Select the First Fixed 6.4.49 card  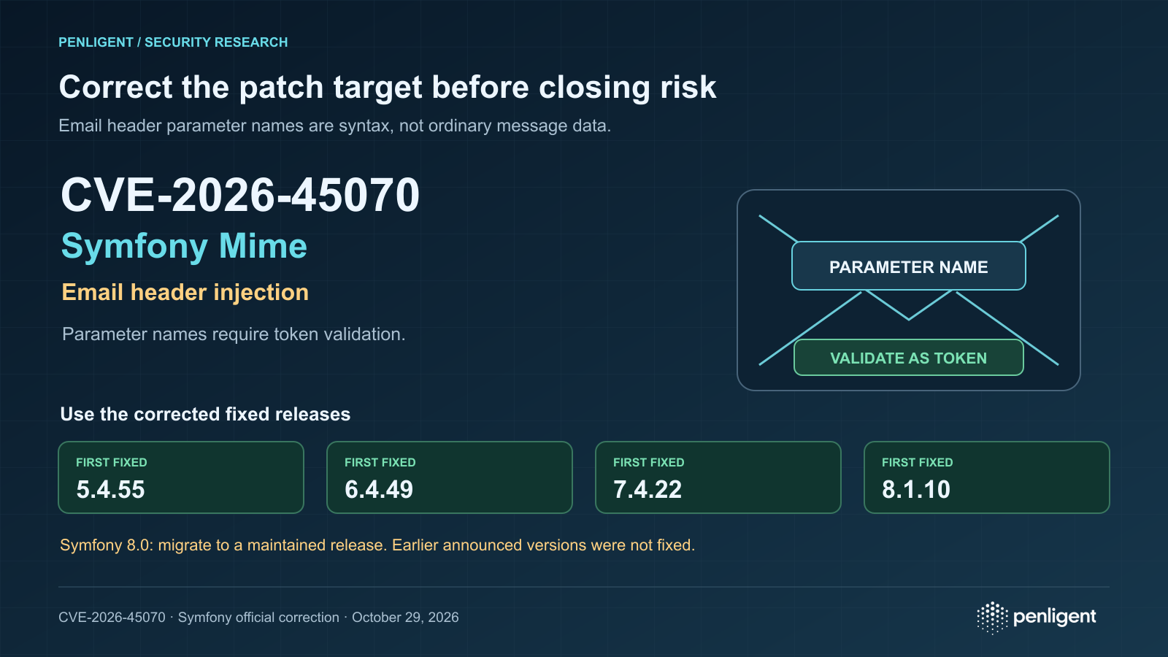click(450, 477)
